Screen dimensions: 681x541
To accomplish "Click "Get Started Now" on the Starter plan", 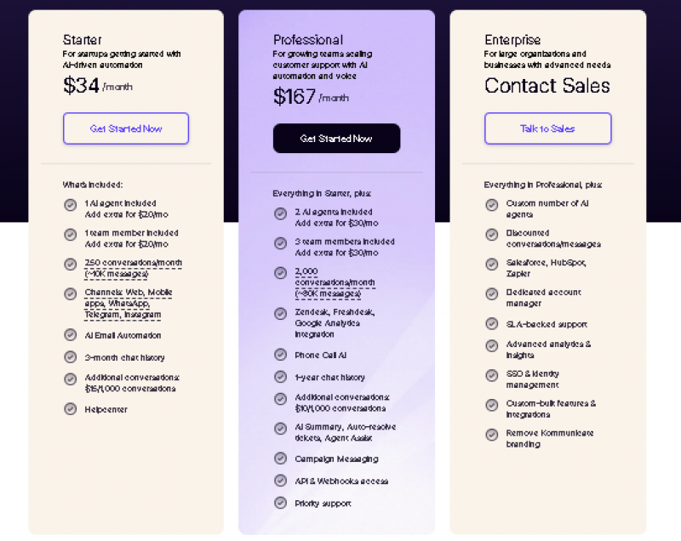I will [x=125, y=128].
